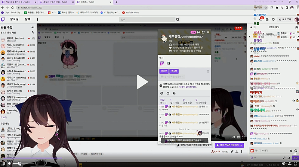Screen dimensions: 299x167
Task: Click the left chevron in the gift leaderboard
Action: pyautogui.click(x=250, y=36)
